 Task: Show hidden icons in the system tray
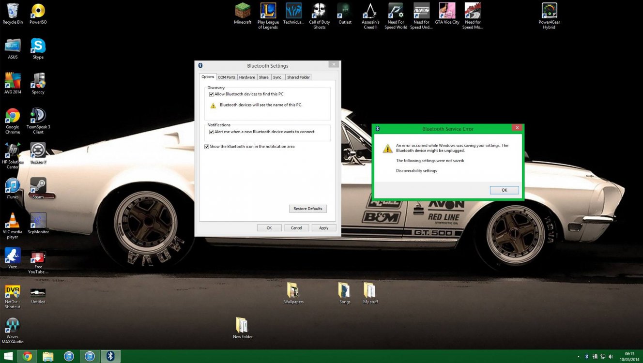[x=578, y=356]
